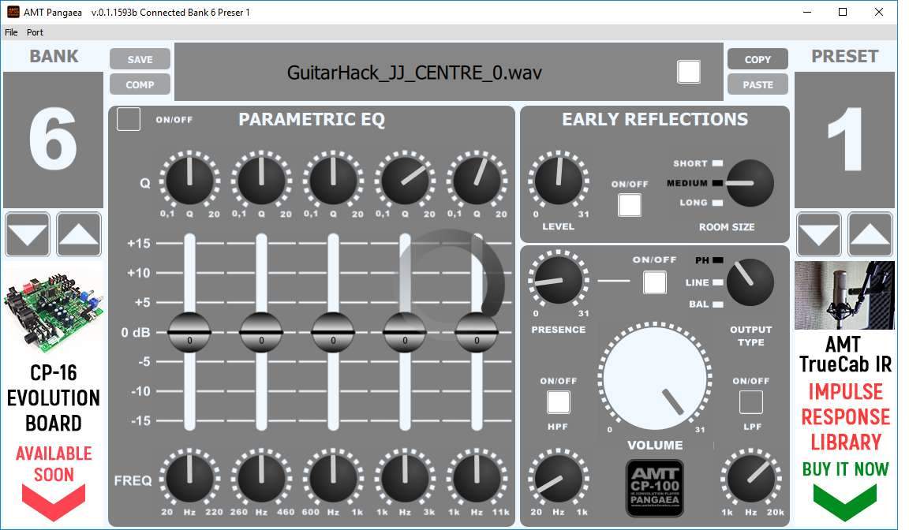Toggle the Presence on/off checkbox

[654, 282]
